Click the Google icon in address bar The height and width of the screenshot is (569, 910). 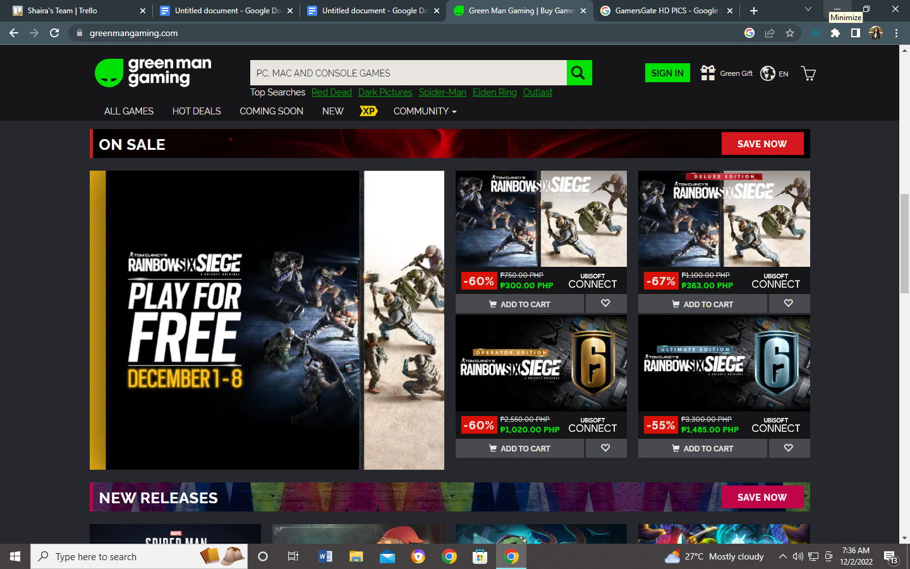pos(749,33)
